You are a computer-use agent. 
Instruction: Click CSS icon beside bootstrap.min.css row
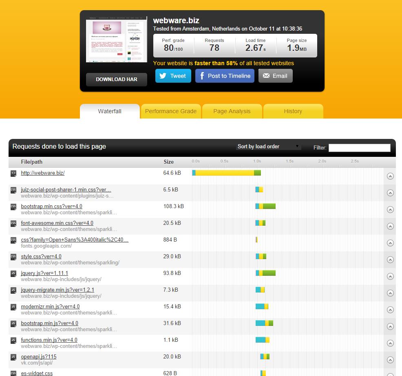point(13,207)
